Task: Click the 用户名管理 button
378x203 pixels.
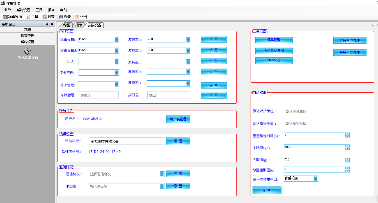Action: (x=178, y=119)
